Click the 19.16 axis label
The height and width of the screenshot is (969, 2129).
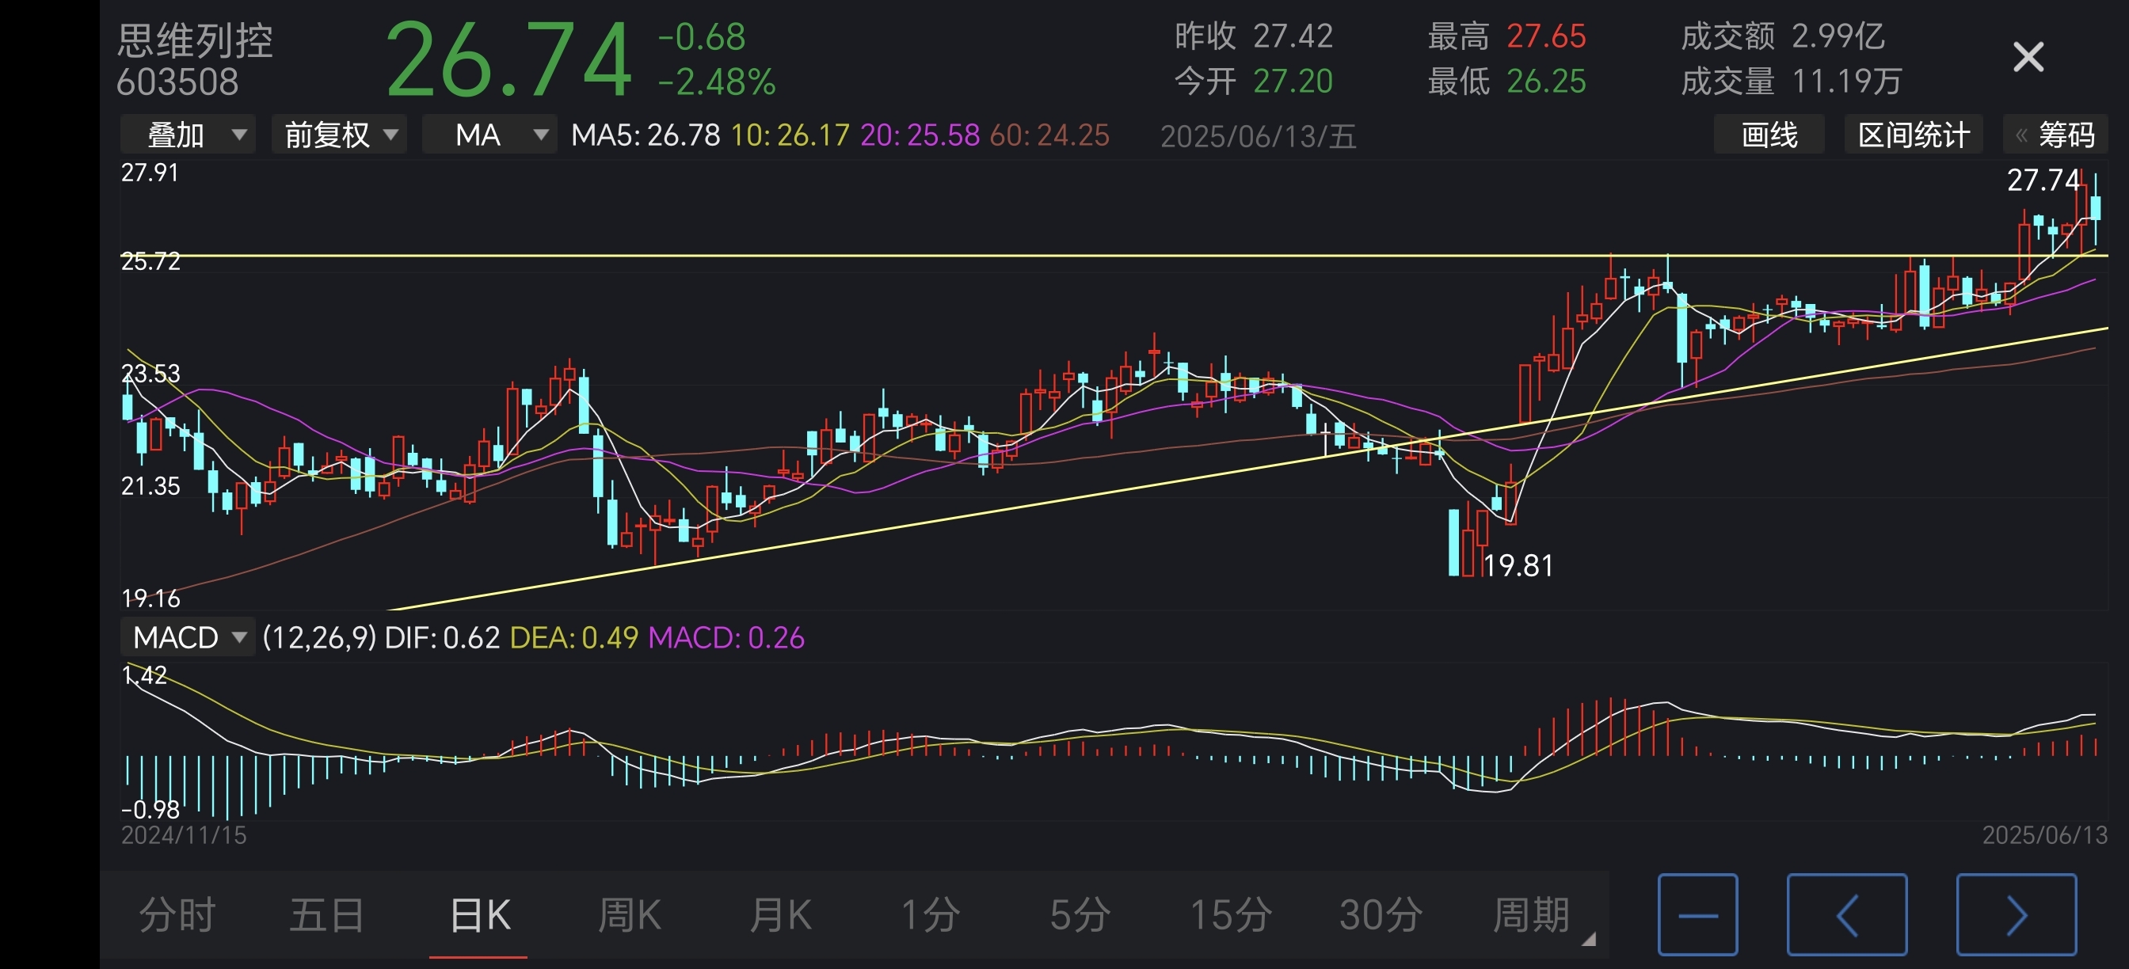150,598
